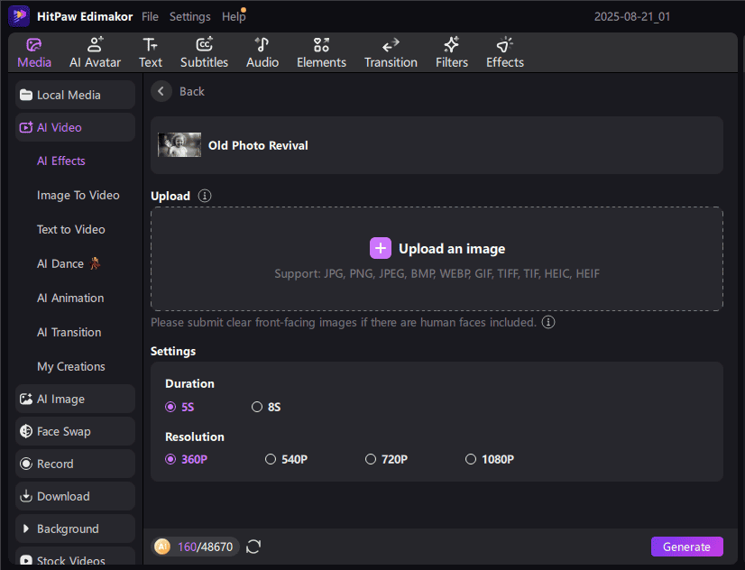Open the AI Dance section
This screenshot has width=745, height=570.
click(x=69, y=263)
